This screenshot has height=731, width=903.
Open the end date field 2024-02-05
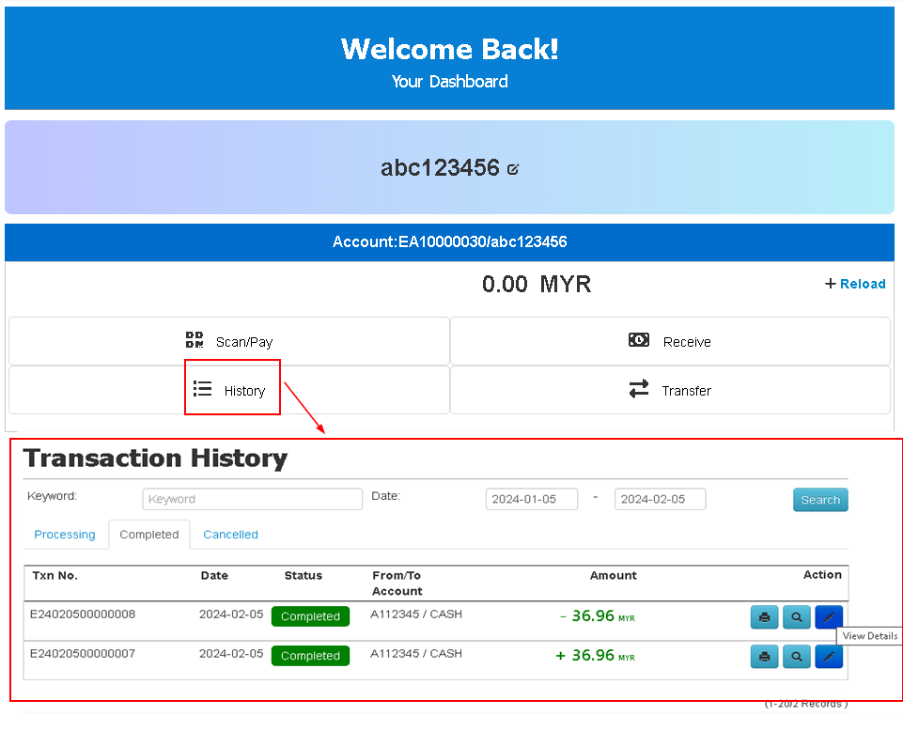click(660, 499)
